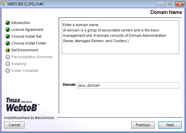The height and width of the screenshot is (133, 186).
Task: Click the gray circle beside Install Complete
Action: pyautogui.click(x=8, y=71)
